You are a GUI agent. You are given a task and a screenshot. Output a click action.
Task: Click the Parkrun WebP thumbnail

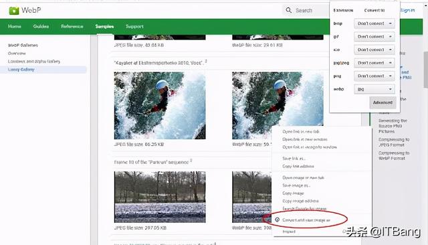coord(251,197)
